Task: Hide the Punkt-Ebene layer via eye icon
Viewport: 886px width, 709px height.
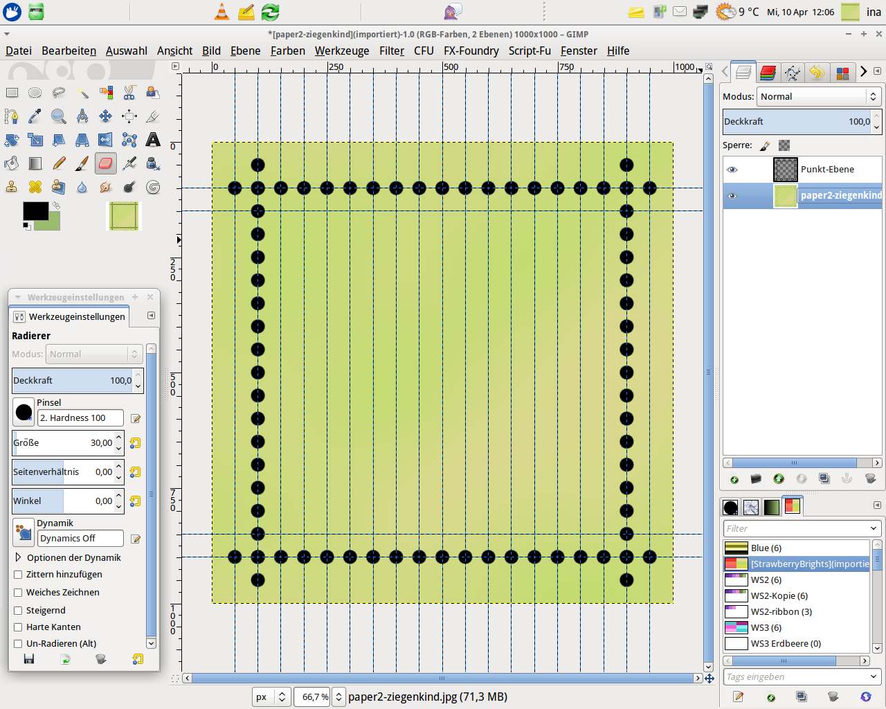Action: tap(732, 170)
